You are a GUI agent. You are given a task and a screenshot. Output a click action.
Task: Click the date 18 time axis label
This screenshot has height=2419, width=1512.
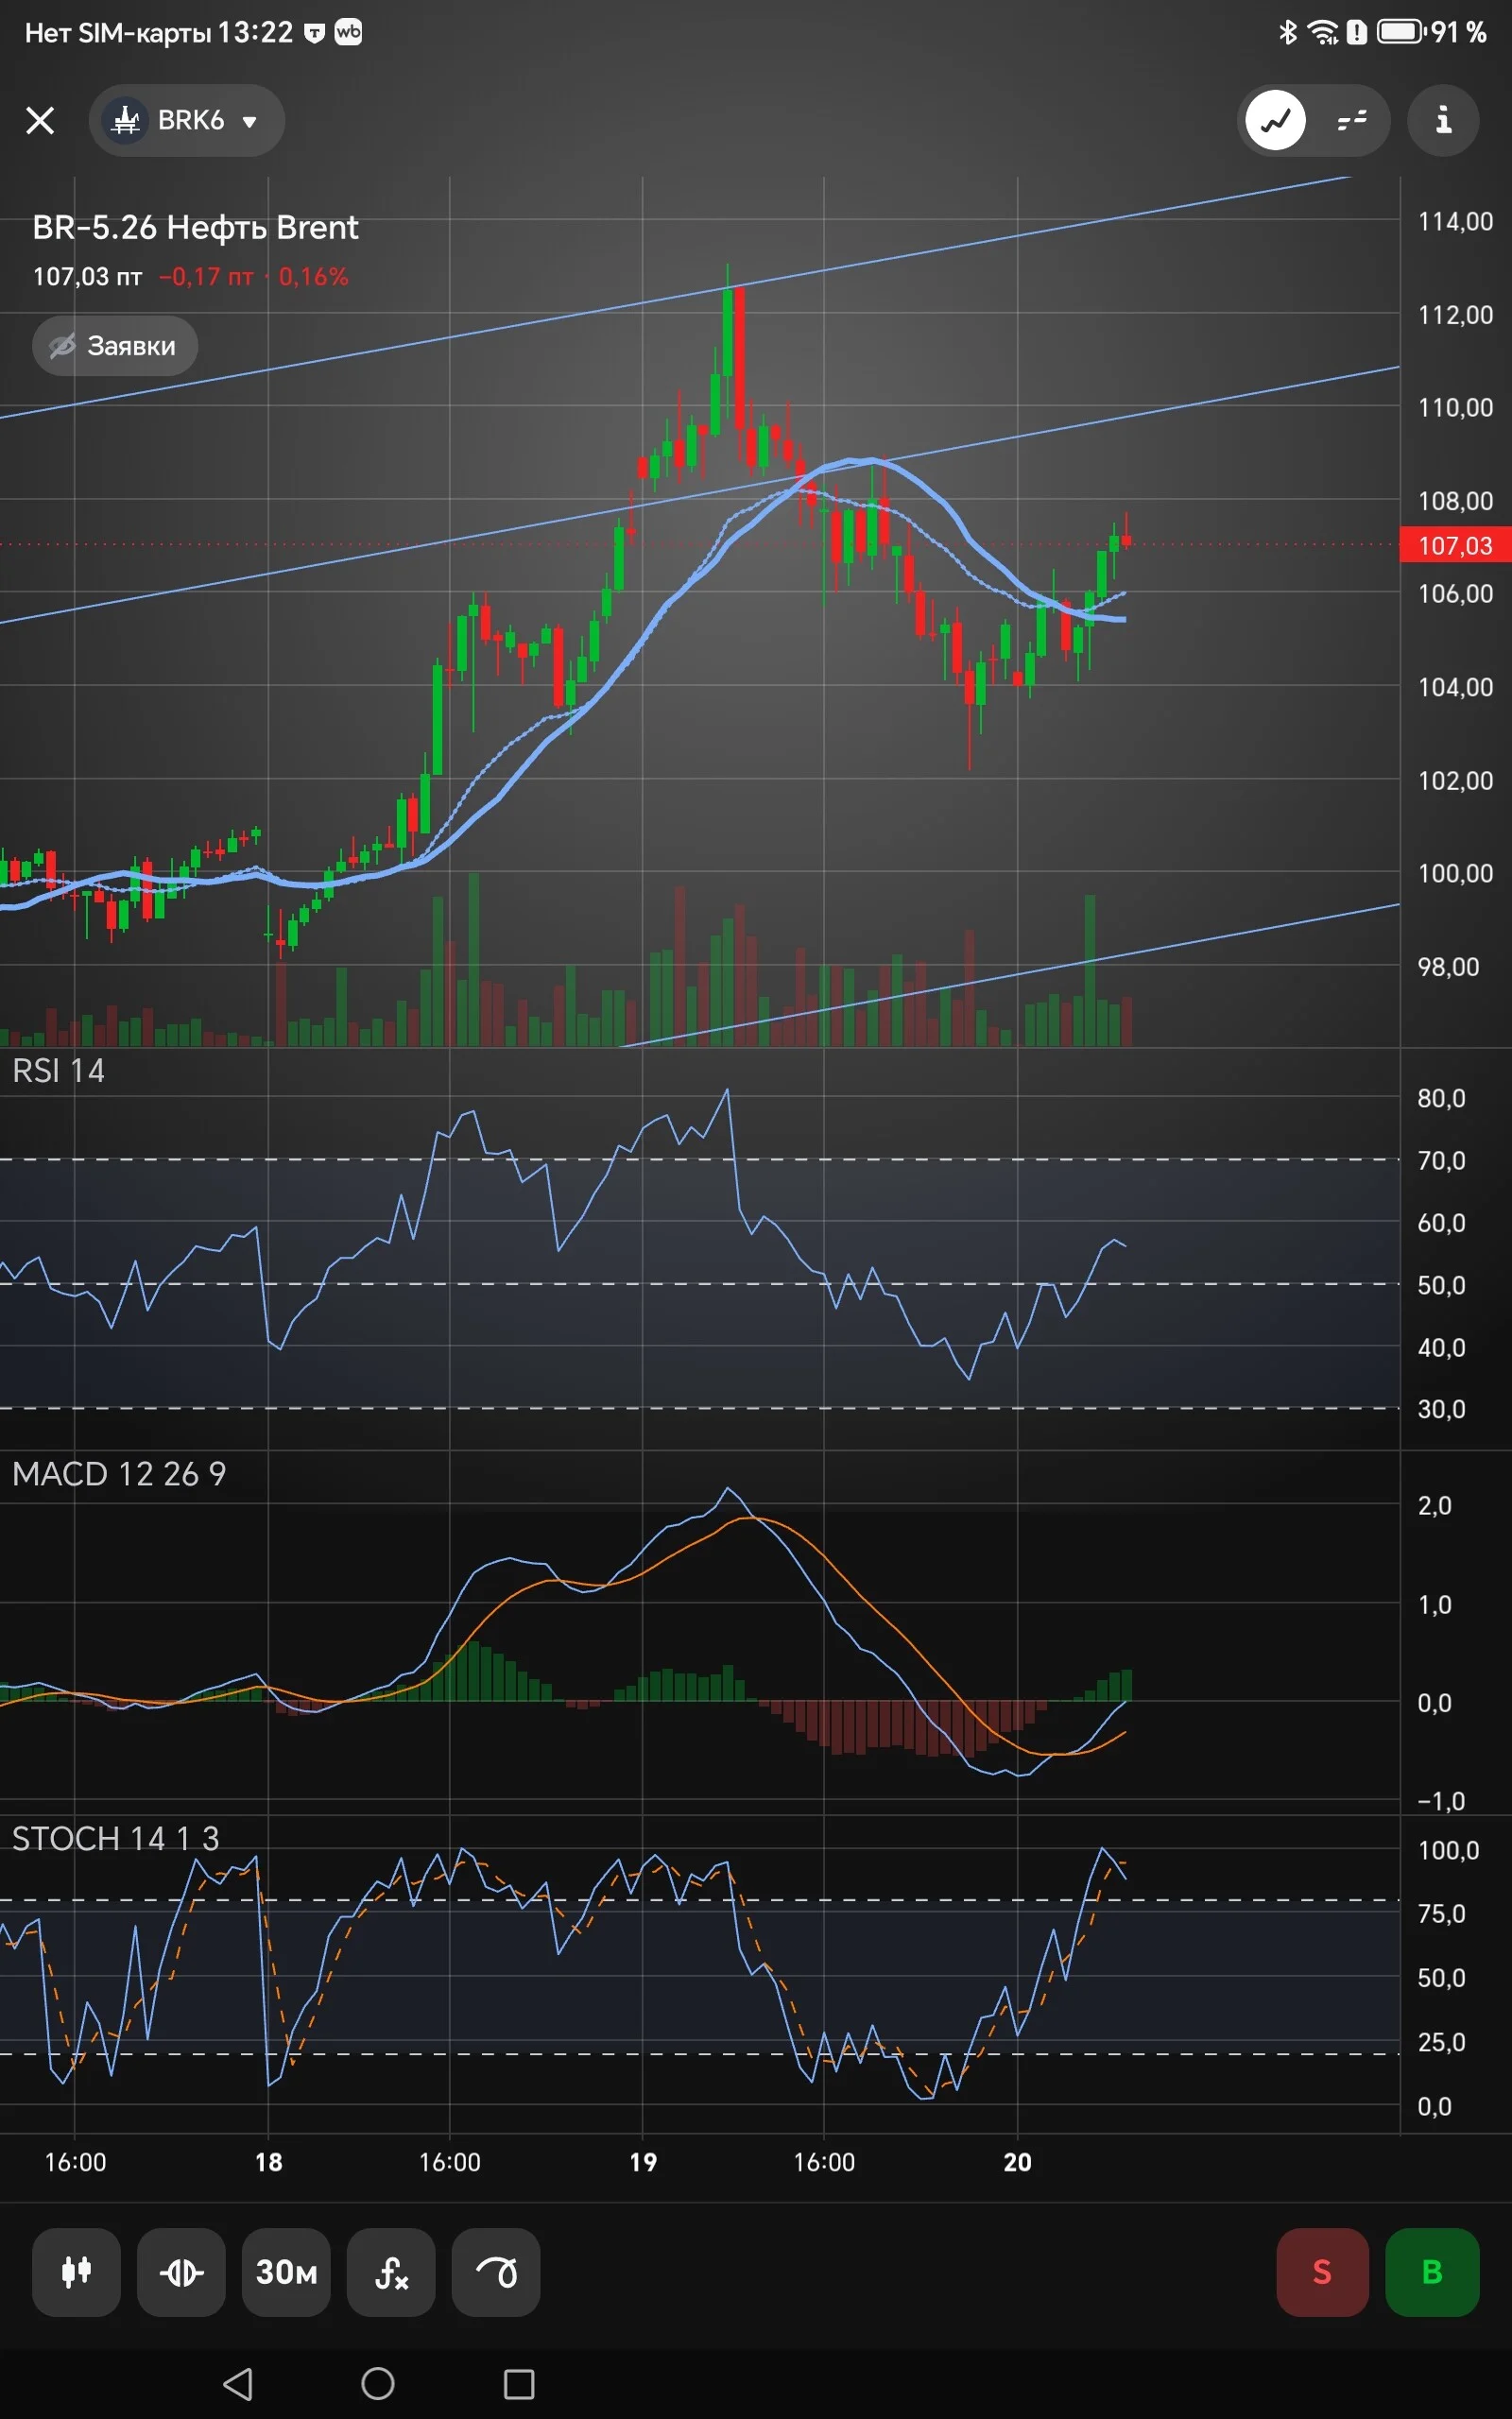point(268,2162)
